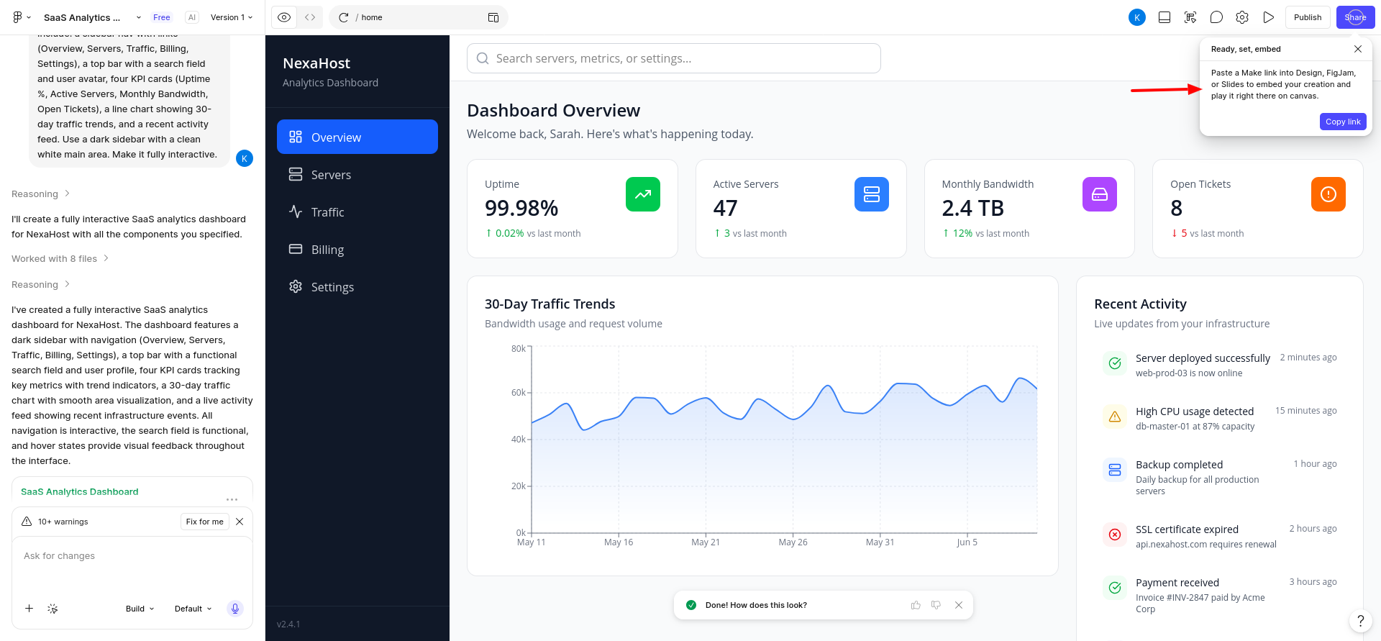Click the NexaHost title in sidebar

(x=316, y=63)
